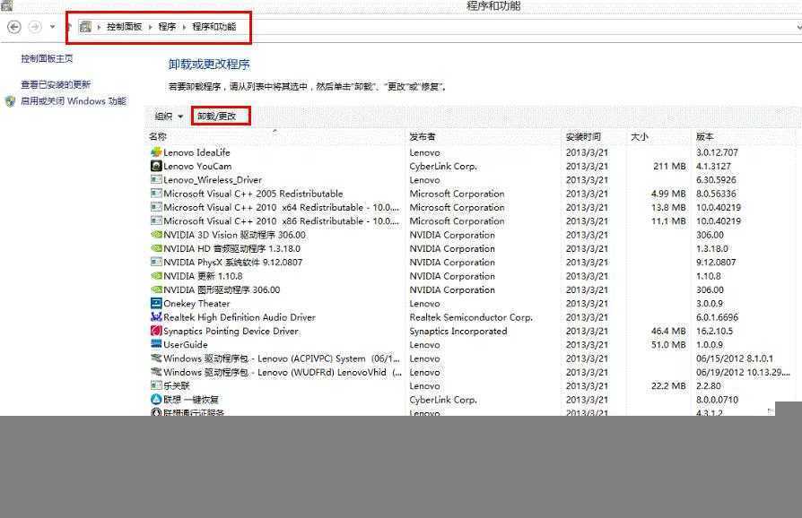Click the 联想 一键恢复 icon
The width and height of the screenshot is (802, 518).
tap(156, 400)
